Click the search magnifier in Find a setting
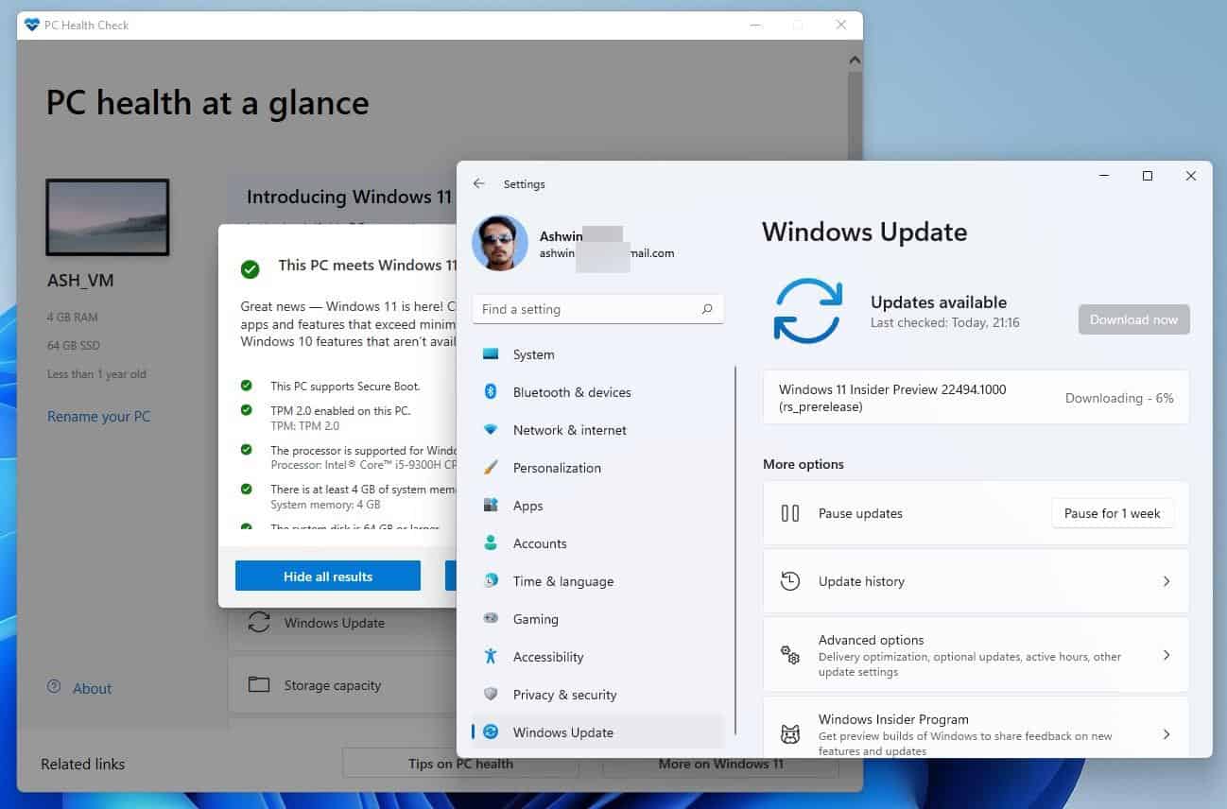The width and height of the screenshot is (1227, 809). (707, 309)
